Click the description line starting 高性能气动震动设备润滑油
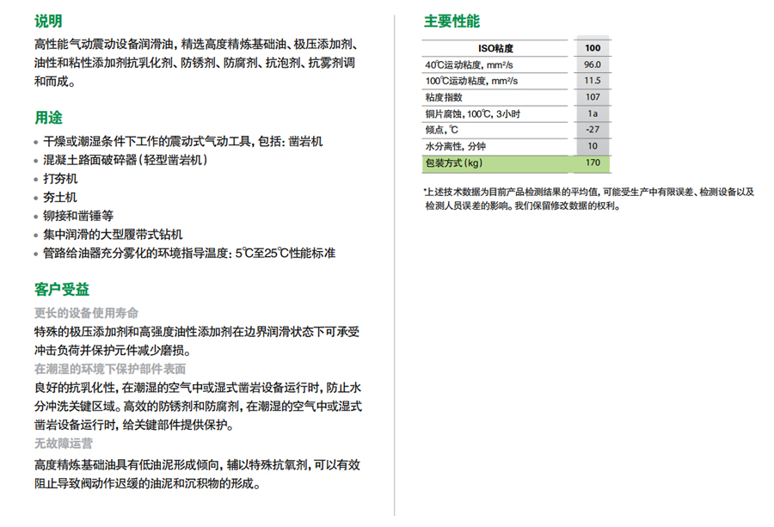Screen dimensions: 774x527 pyautogui.click(x=196, y=45)
